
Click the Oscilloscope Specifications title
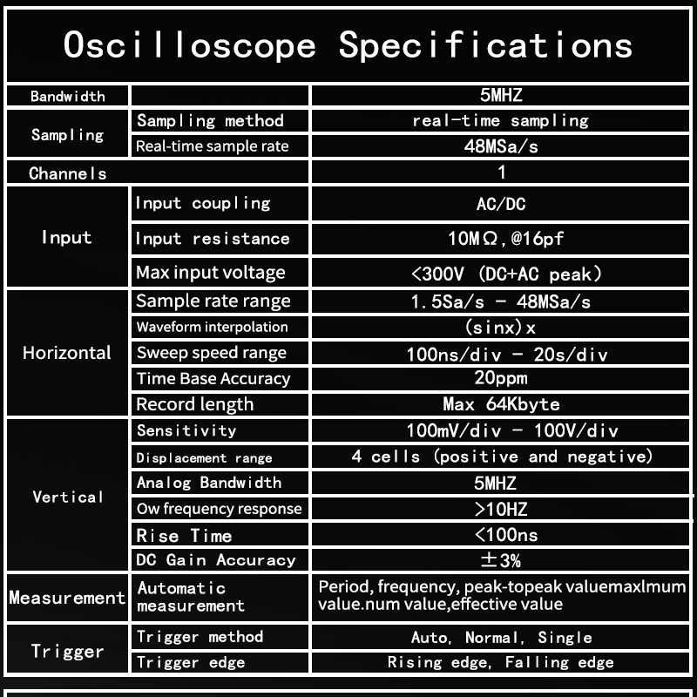[348, 44]
